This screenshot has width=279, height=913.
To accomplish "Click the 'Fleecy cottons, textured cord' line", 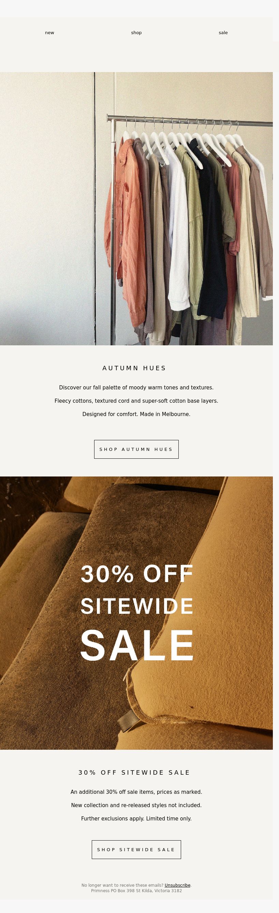I will coord(136,401).
